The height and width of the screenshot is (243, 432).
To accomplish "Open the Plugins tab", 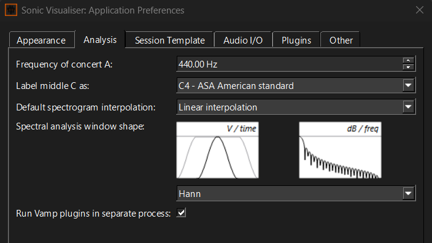I will (296, 40).
